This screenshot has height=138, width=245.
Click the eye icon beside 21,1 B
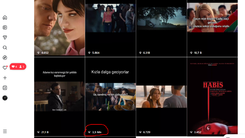click(x=38, y=132)
